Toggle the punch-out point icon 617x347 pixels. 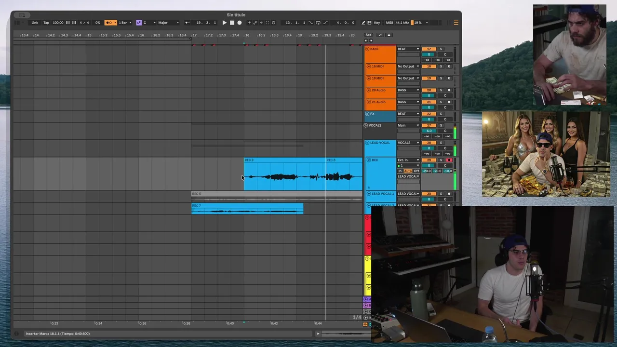326,23
